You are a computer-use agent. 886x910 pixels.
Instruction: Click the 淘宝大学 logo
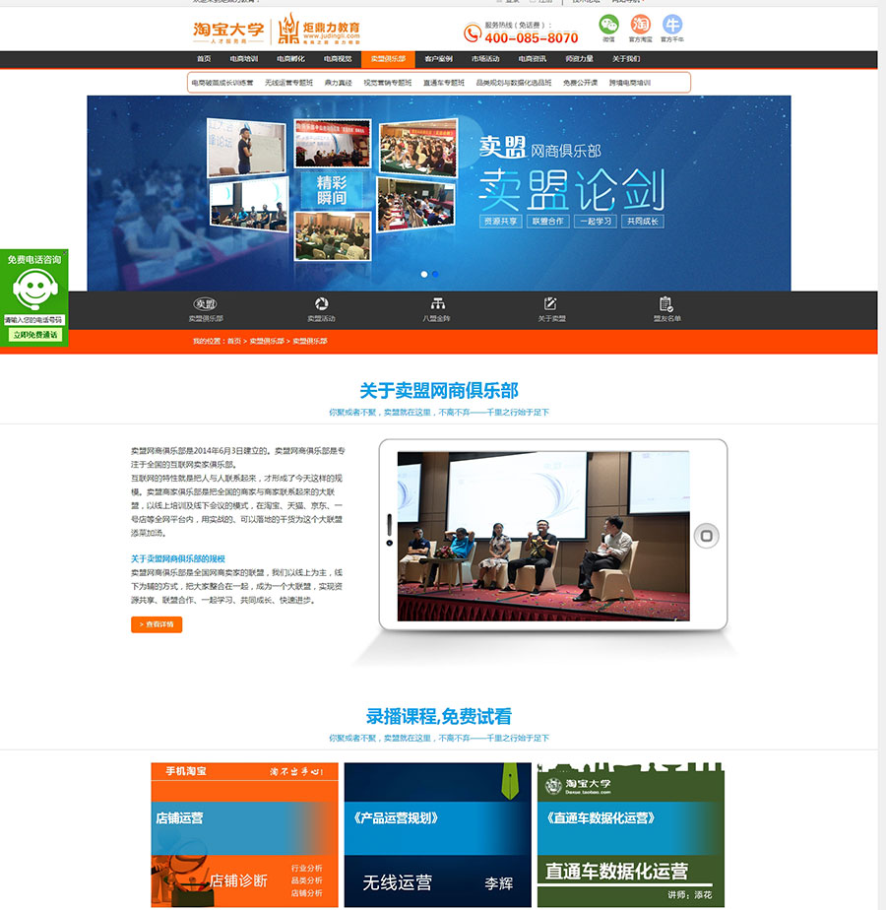click(x=228, y=32)
